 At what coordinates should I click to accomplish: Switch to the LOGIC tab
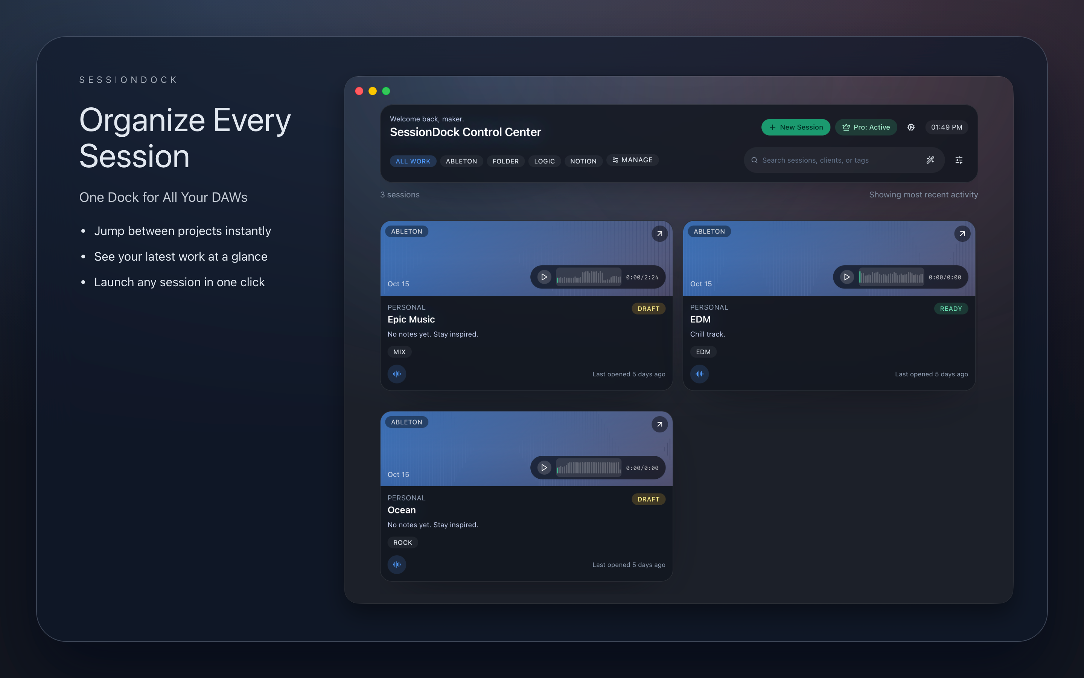544,161
